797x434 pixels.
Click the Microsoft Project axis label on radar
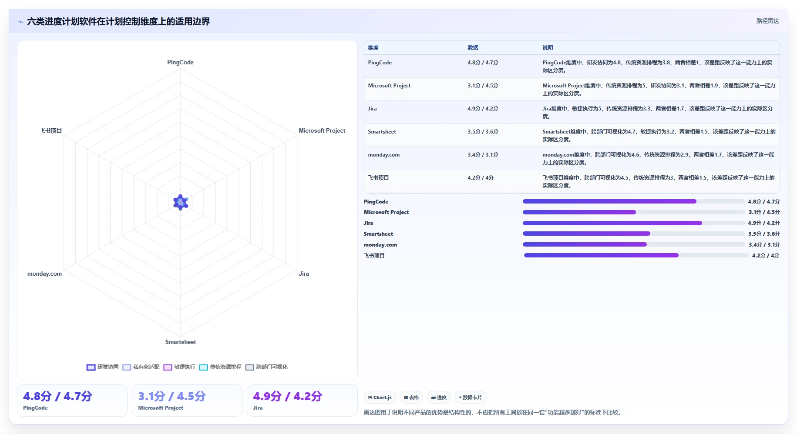[322, 130]
